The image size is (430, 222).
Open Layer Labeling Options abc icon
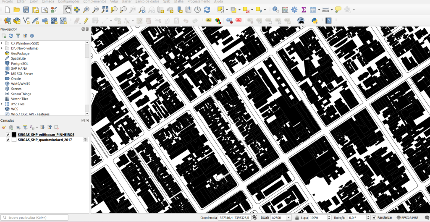click(x=209, y=21)
